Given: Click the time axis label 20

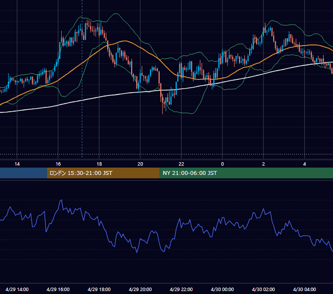Looking at the screenshot, I should (140, 164).
